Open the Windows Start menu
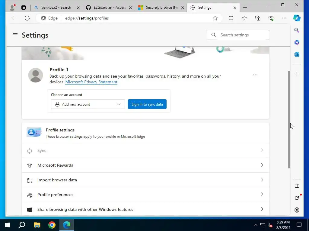Screen dimensions: 309x231 7,225
